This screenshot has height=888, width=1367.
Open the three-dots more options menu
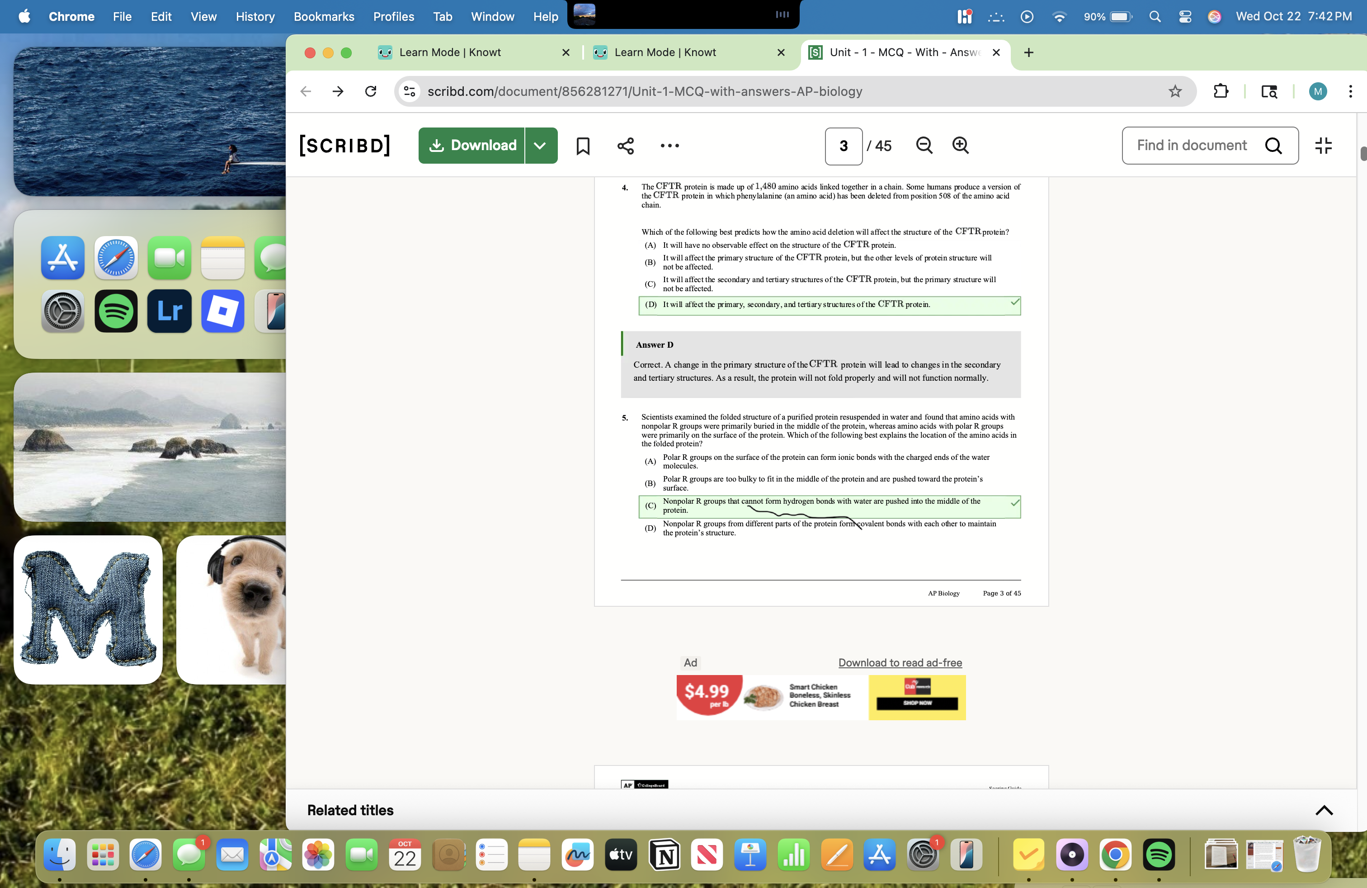(669, 146)
